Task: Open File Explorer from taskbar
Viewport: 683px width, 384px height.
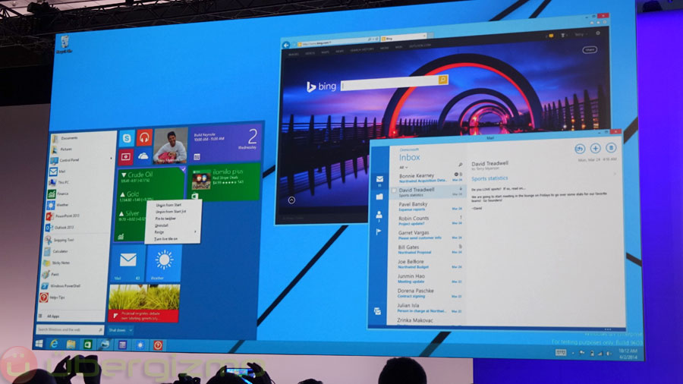Action: click(71, 345)
